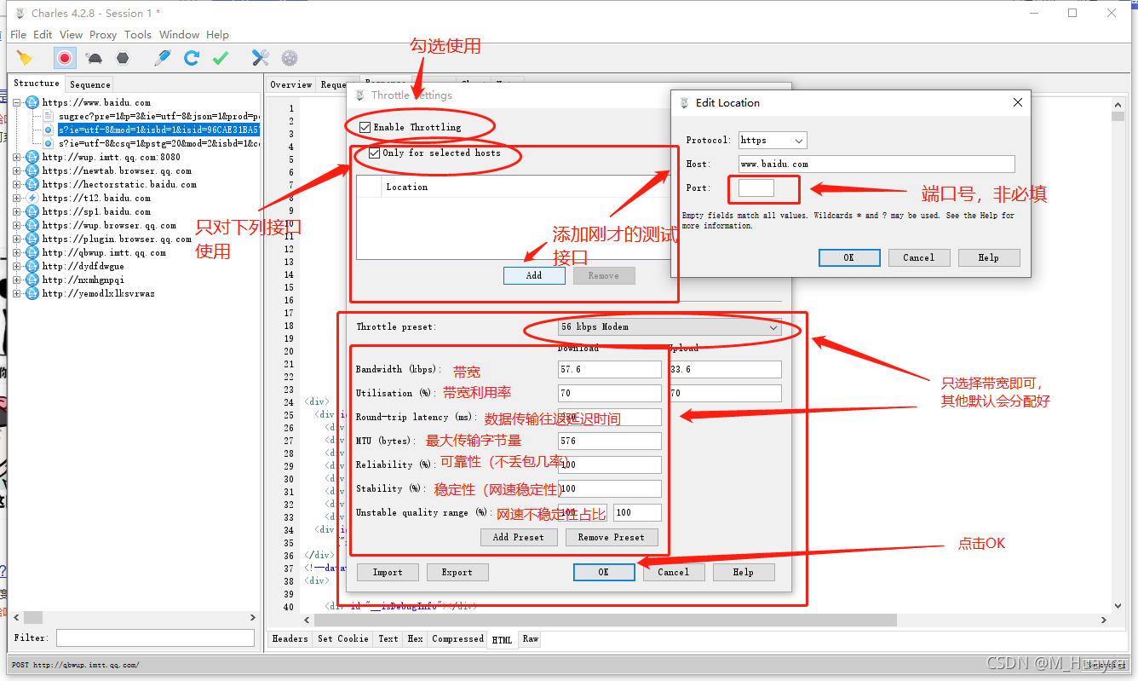
Task: Open Tools via the wrench icon
Action: (x=261, y=58)
